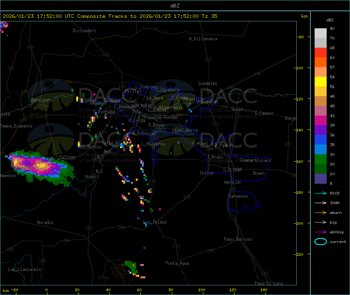The width and height of the screenshot is (350, 295).
Task: Click the 'Guadales' map label
Action: point(208,83)
